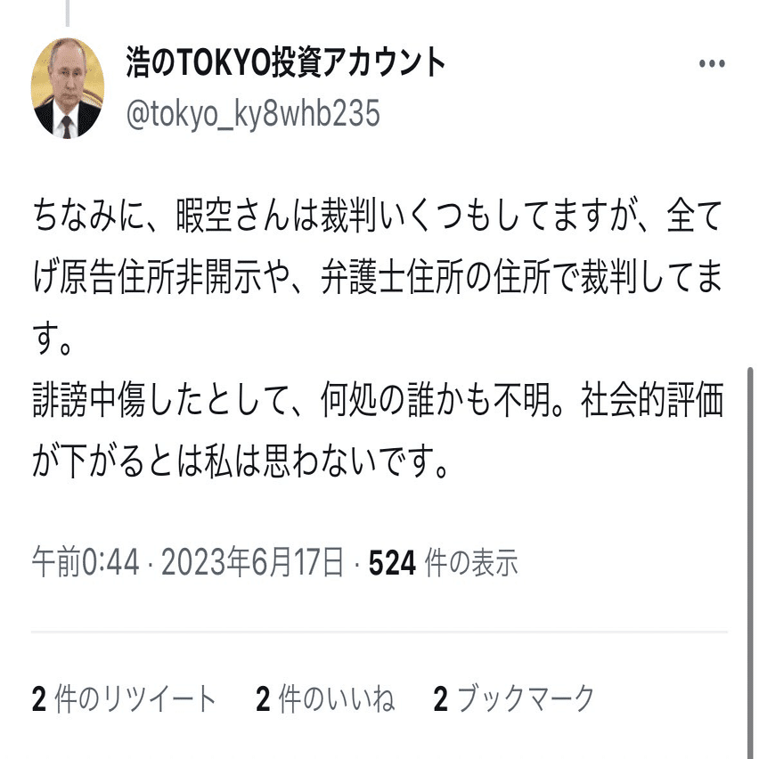Click the bold 2 before ブックマーク
This screenshot has height=759, width=759.
tap(440, 699)
